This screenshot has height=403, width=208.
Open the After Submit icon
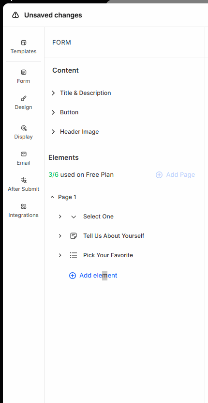click(24, 180)
